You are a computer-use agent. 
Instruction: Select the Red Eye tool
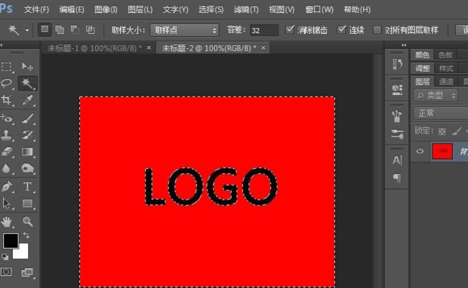point(7,118)
